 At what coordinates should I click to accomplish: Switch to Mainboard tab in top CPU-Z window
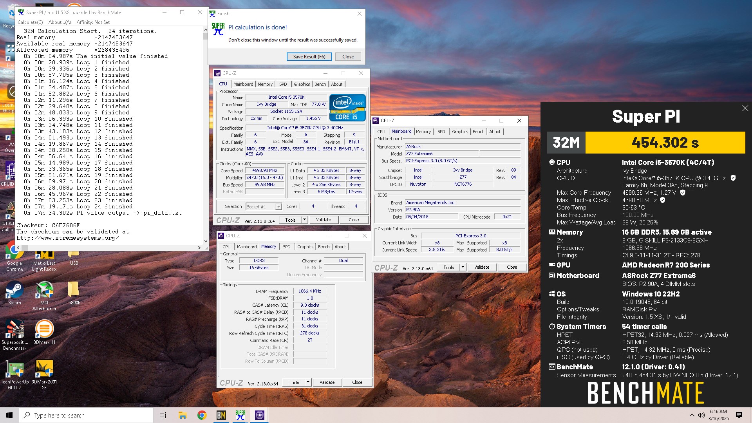coord(243,84)
